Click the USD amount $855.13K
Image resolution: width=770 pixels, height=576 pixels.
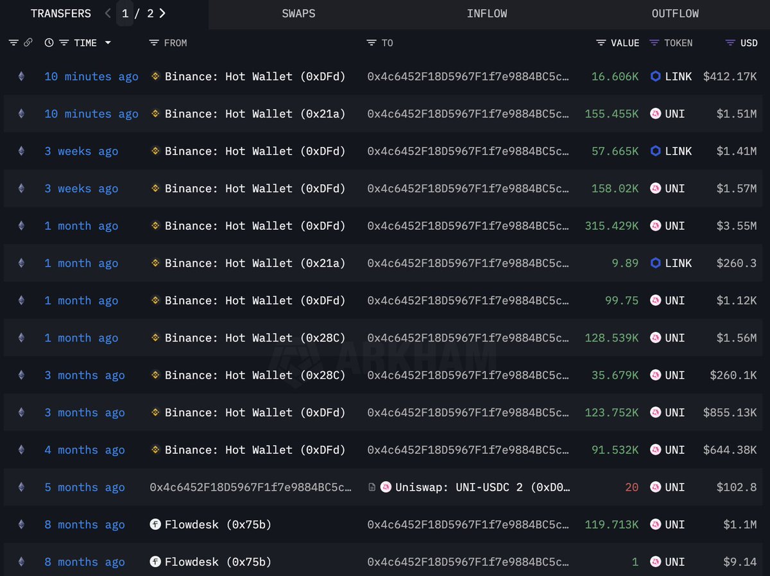(x=730, y=413)
